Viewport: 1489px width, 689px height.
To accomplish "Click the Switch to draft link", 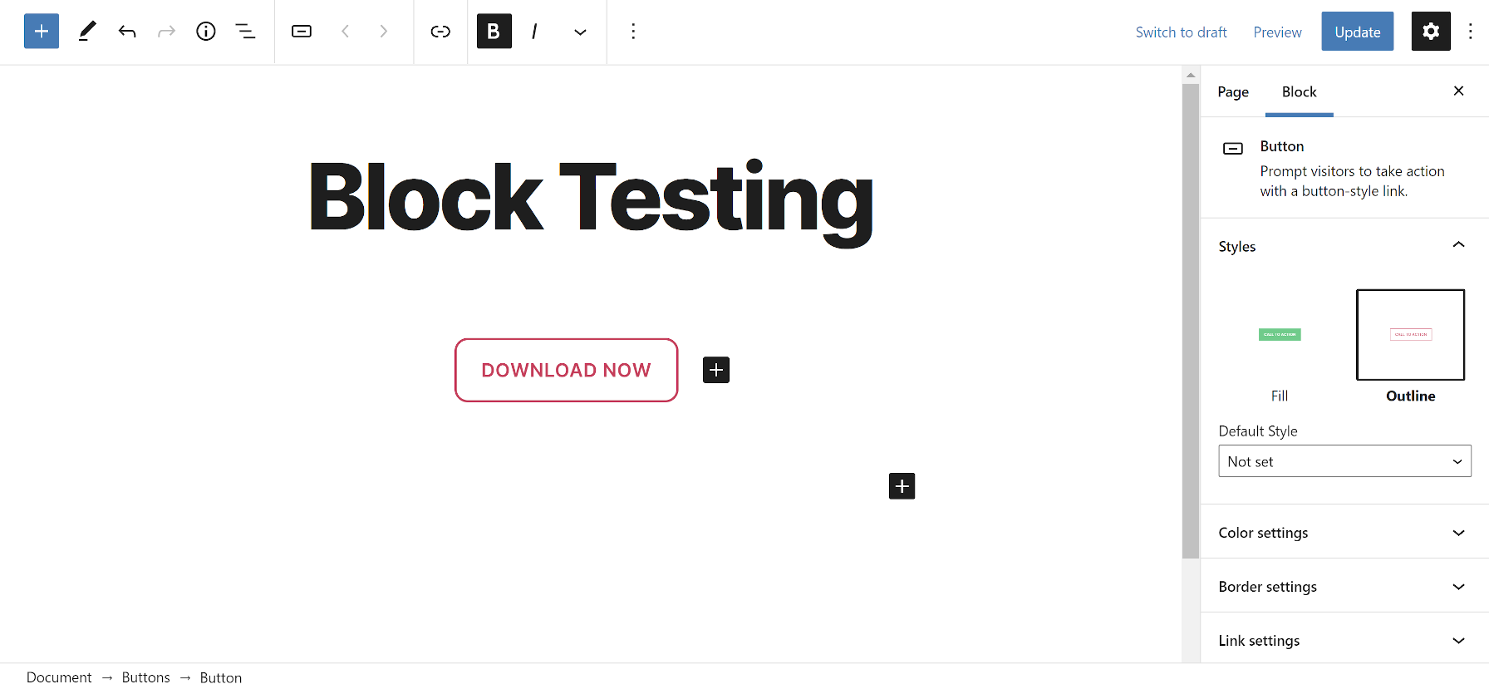I will tap(1181, 32).
